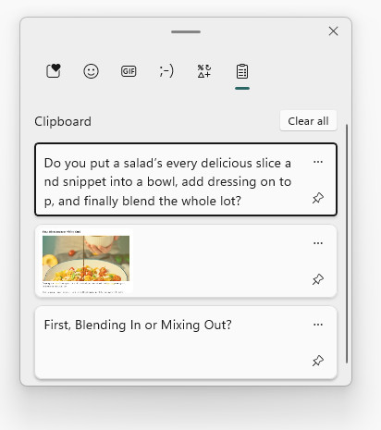Grab the panel drag handle at top
Image resolution: width=381 pixels, height=430 pixels.
(x=186, y=31)
